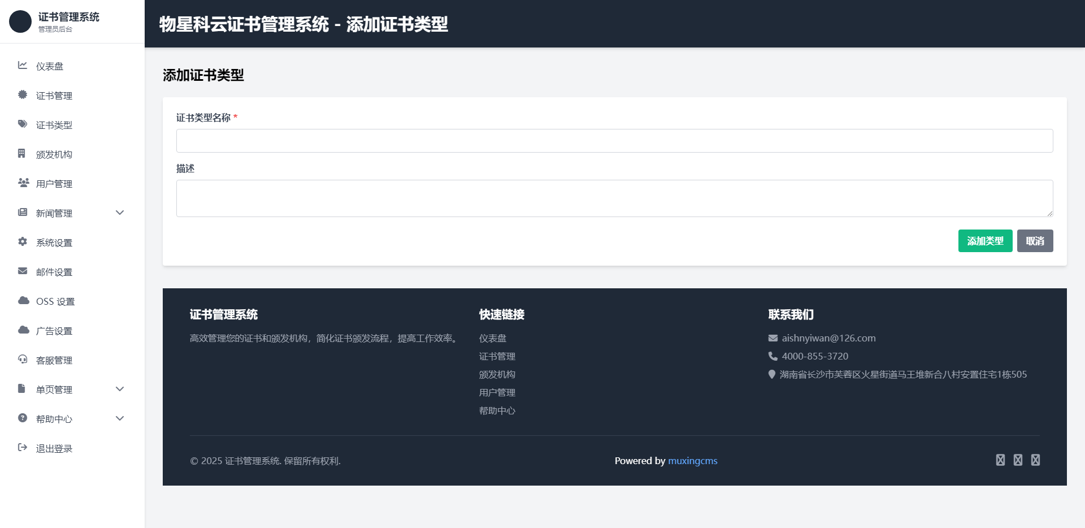Click the location pin icon in footer

pyautogui.click(x=772, y=374)
